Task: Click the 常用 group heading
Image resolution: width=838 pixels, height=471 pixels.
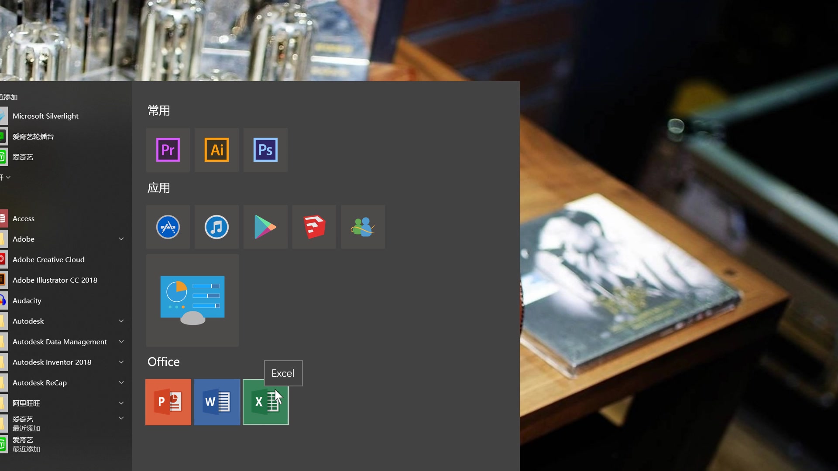Action: point(159,111)
